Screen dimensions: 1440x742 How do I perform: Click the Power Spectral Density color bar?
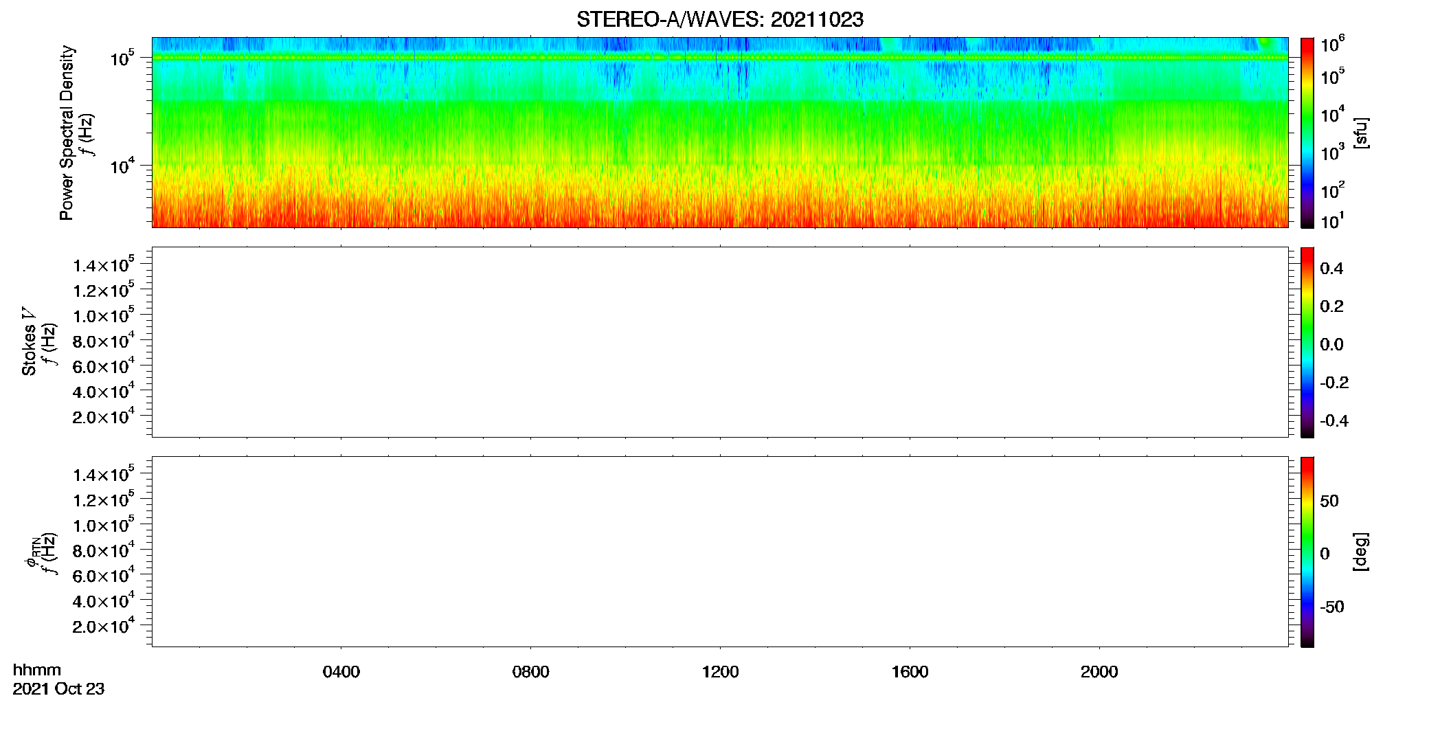click(1307, 133)
